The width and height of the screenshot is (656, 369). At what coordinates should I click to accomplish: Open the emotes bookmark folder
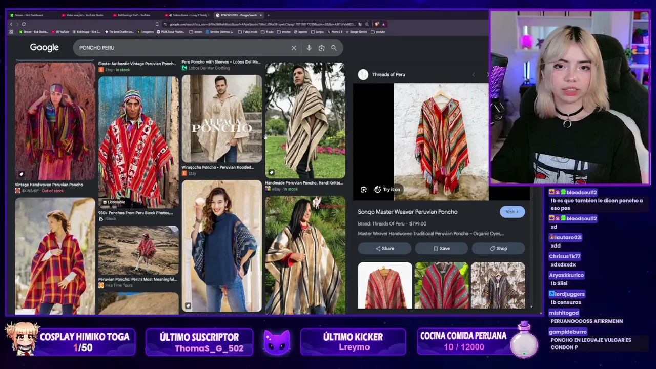coord(284,32)
